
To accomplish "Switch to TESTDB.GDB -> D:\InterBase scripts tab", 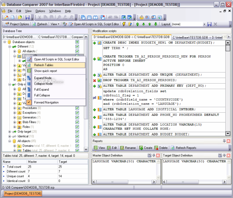I will click(x=198, y=37).
